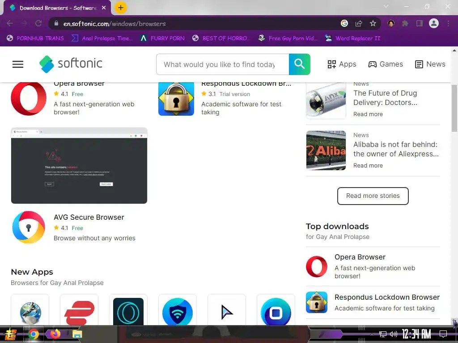Click the Opera GX dark ring icon in New Apps
This screenshot has width=458, height=343.
tap(128, 311)
